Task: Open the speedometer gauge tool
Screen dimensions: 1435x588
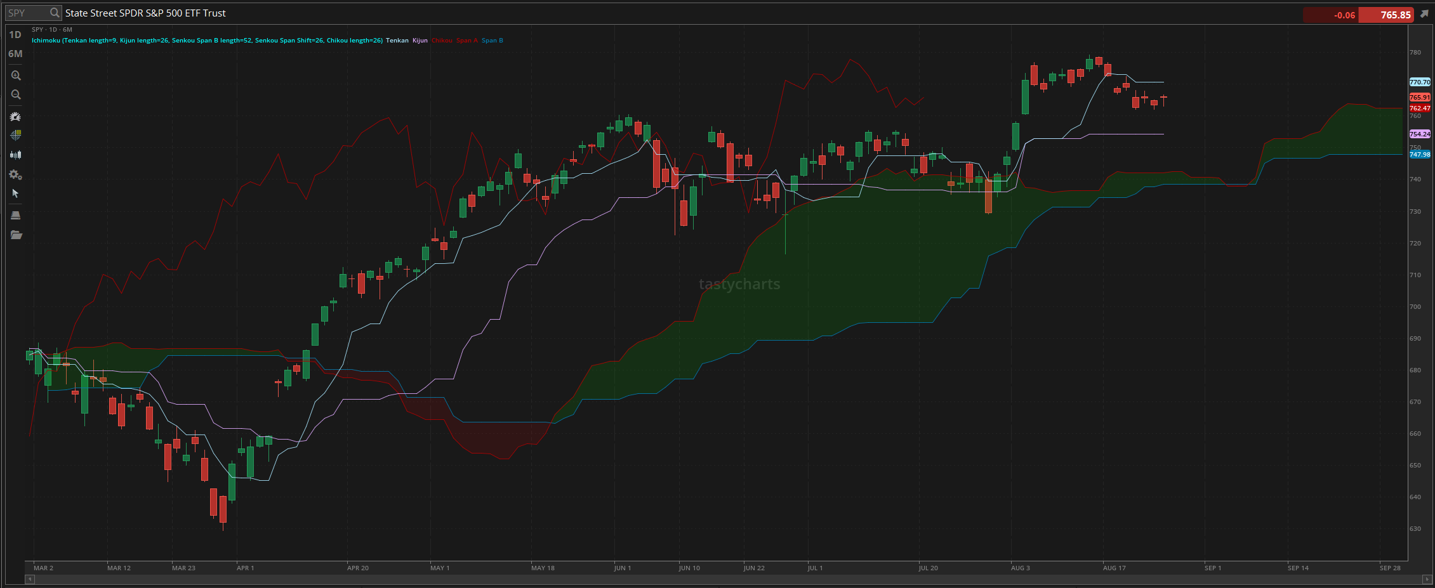Action: point(16,117)
